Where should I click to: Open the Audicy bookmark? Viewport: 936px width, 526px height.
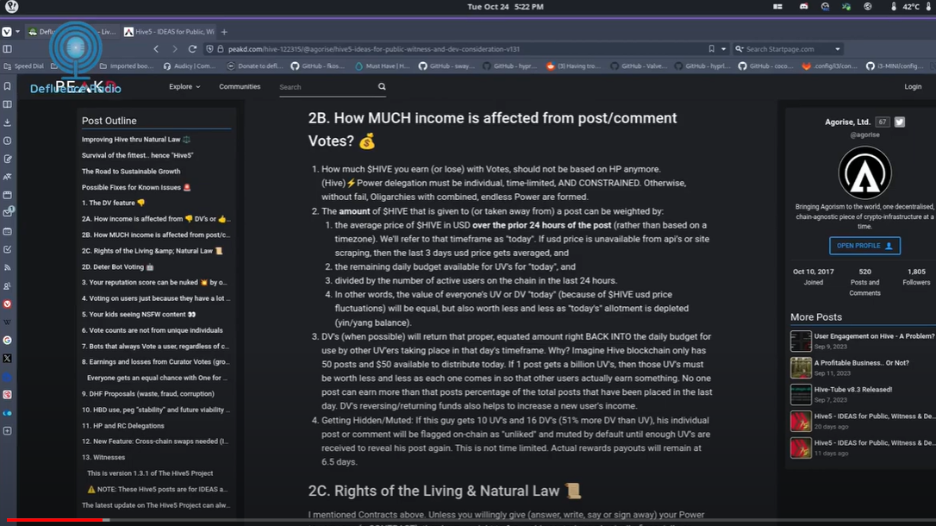pos(190,66)
